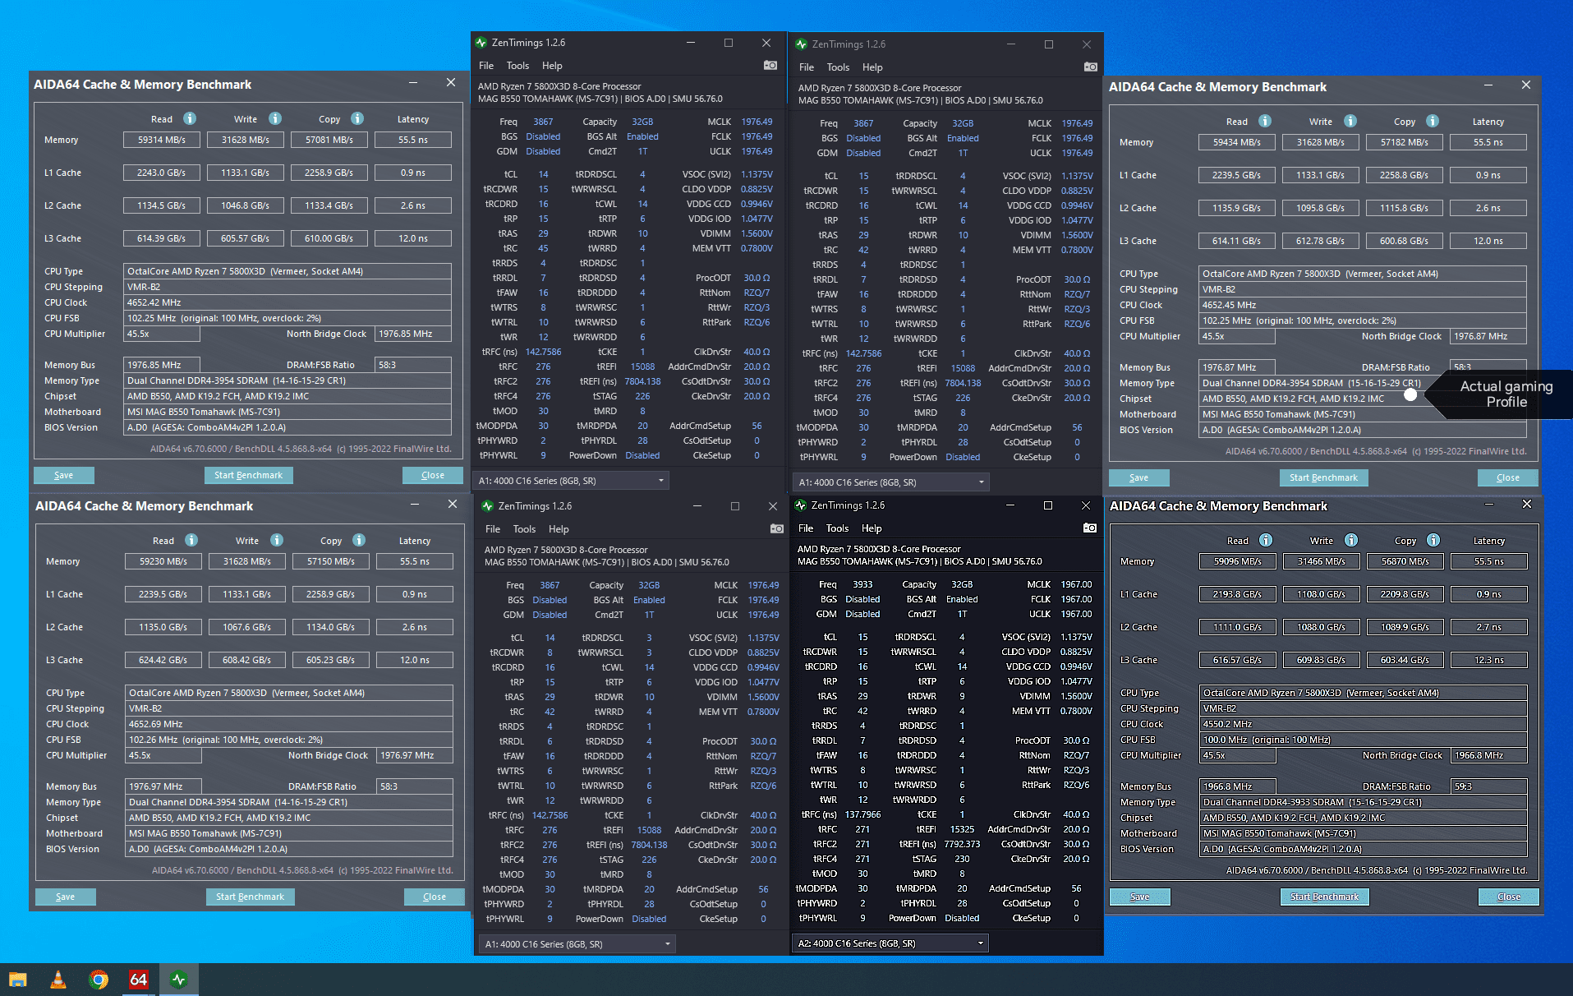Click Close in AIDA64 window showing 59096 MB/s read
Viewport: 1573px width, 996px height.
1509,897
